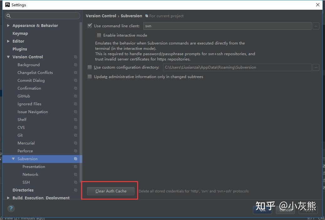Click the per-project icon next to Git
Viewport: 325px width, 220px height.
click(x=75, y=135)
